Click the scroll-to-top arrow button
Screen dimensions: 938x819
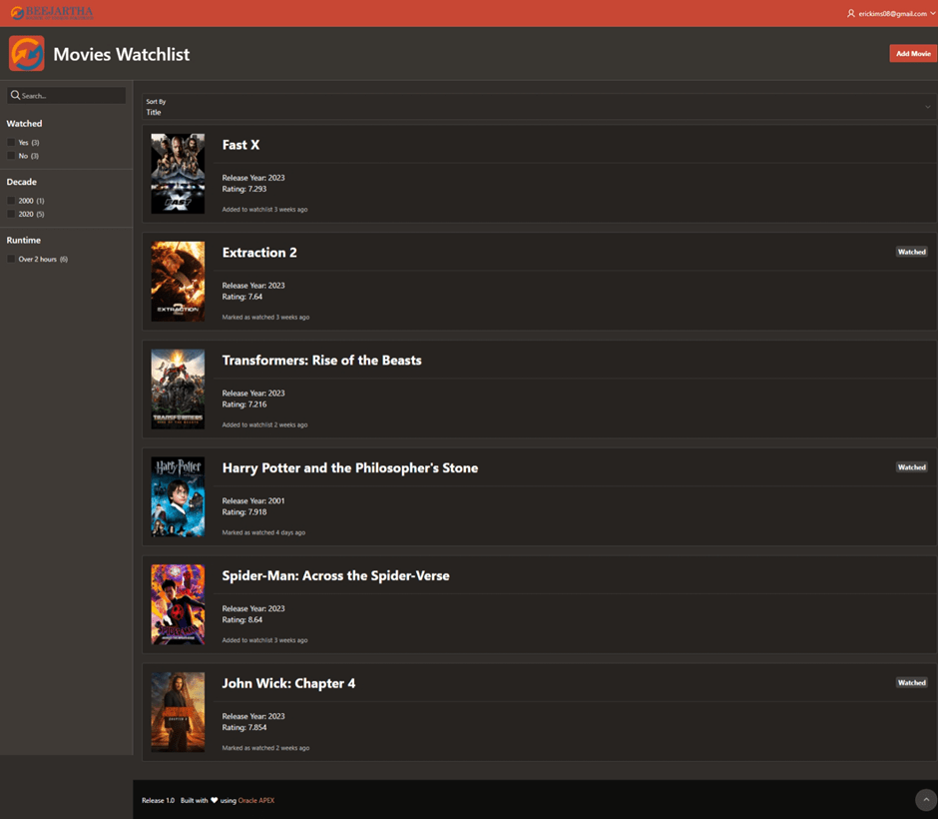click(926, 800)
